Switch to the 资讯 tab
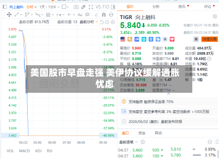The height and width of the screenshot is (158, 219). click(x=182, y=7)
